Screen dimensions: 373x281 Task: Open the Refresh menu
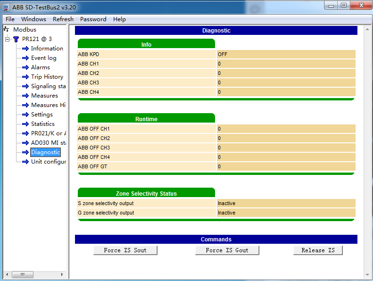pos(63,19)
